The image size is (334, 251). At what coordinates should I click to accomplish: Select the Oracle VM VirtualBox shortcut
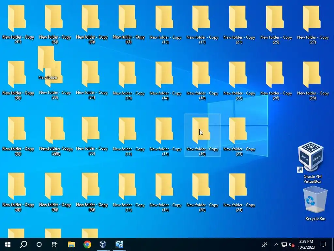(x=311, y=163)
